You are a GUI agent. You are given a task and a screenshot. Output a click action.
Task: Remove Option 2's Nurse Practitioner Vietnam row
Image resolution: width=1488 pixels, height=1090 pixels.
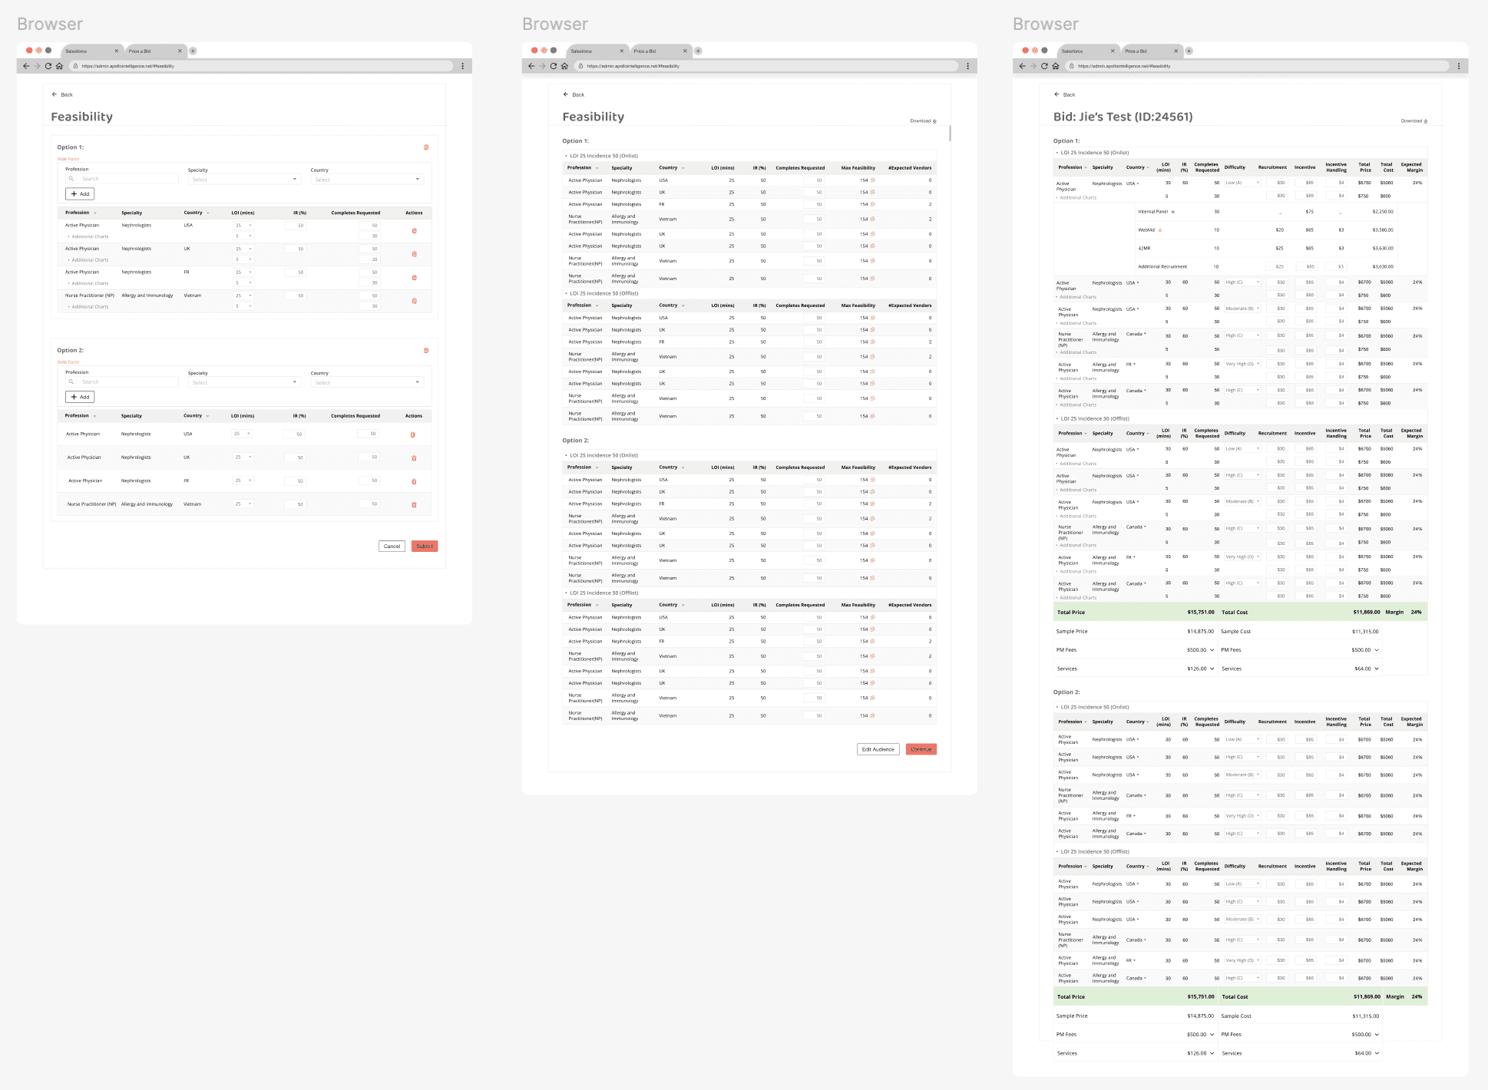414,505
